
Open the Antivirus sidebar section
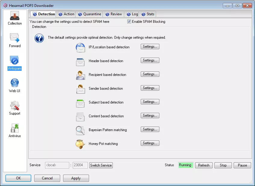(x=15, y=130)
